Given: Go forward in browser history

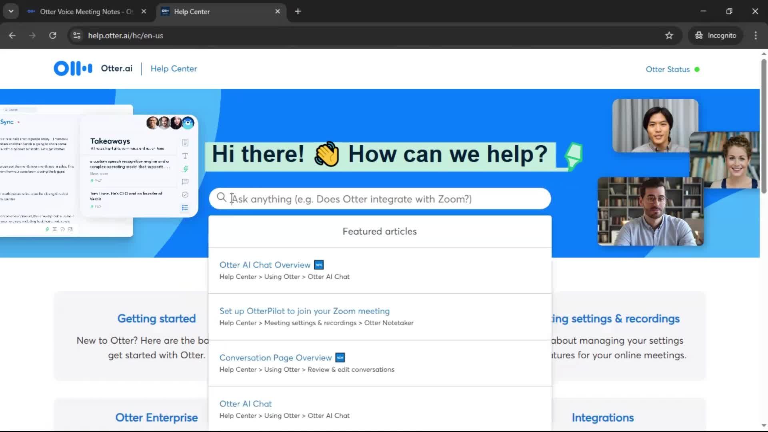Looking at the screenshot, I should (32, 36).
